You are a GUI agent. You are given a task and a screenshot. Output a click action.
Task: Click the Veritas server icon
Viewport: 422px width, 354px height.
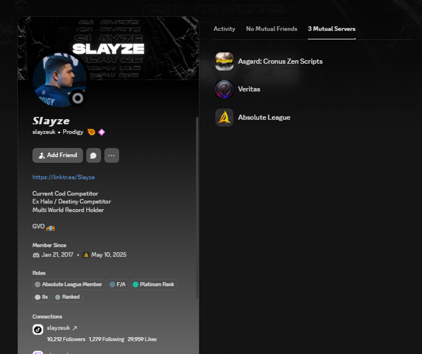pyautogui.click(x=224, y=89)
